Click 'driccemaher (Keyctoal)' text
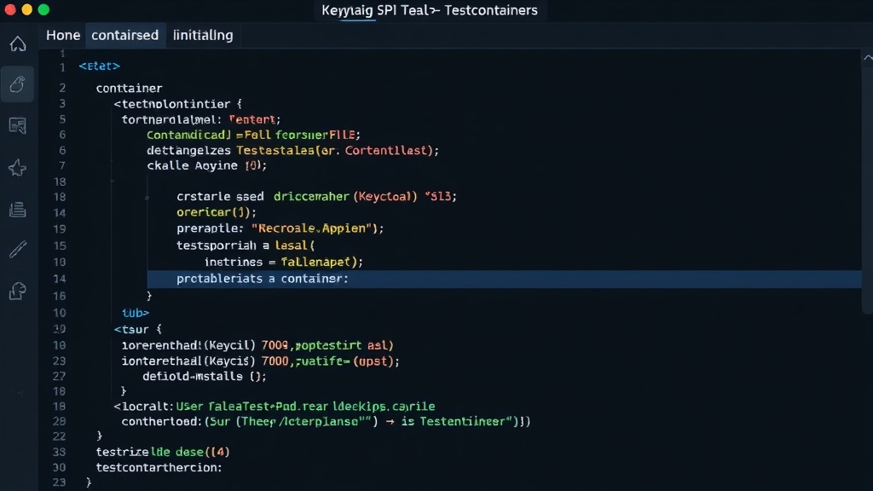Viewport: 873px width, 491px height. coord(345,196)
